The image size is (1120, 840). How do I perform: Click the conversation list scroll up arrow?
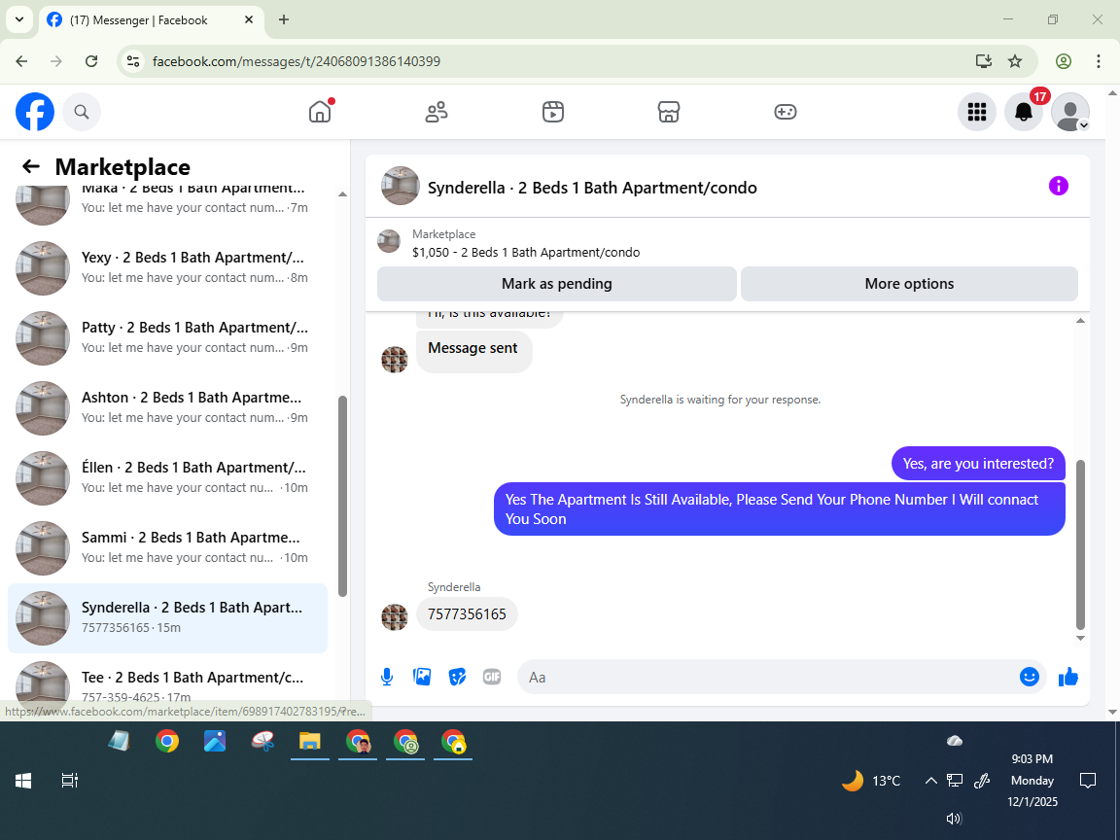coord(342,193)
